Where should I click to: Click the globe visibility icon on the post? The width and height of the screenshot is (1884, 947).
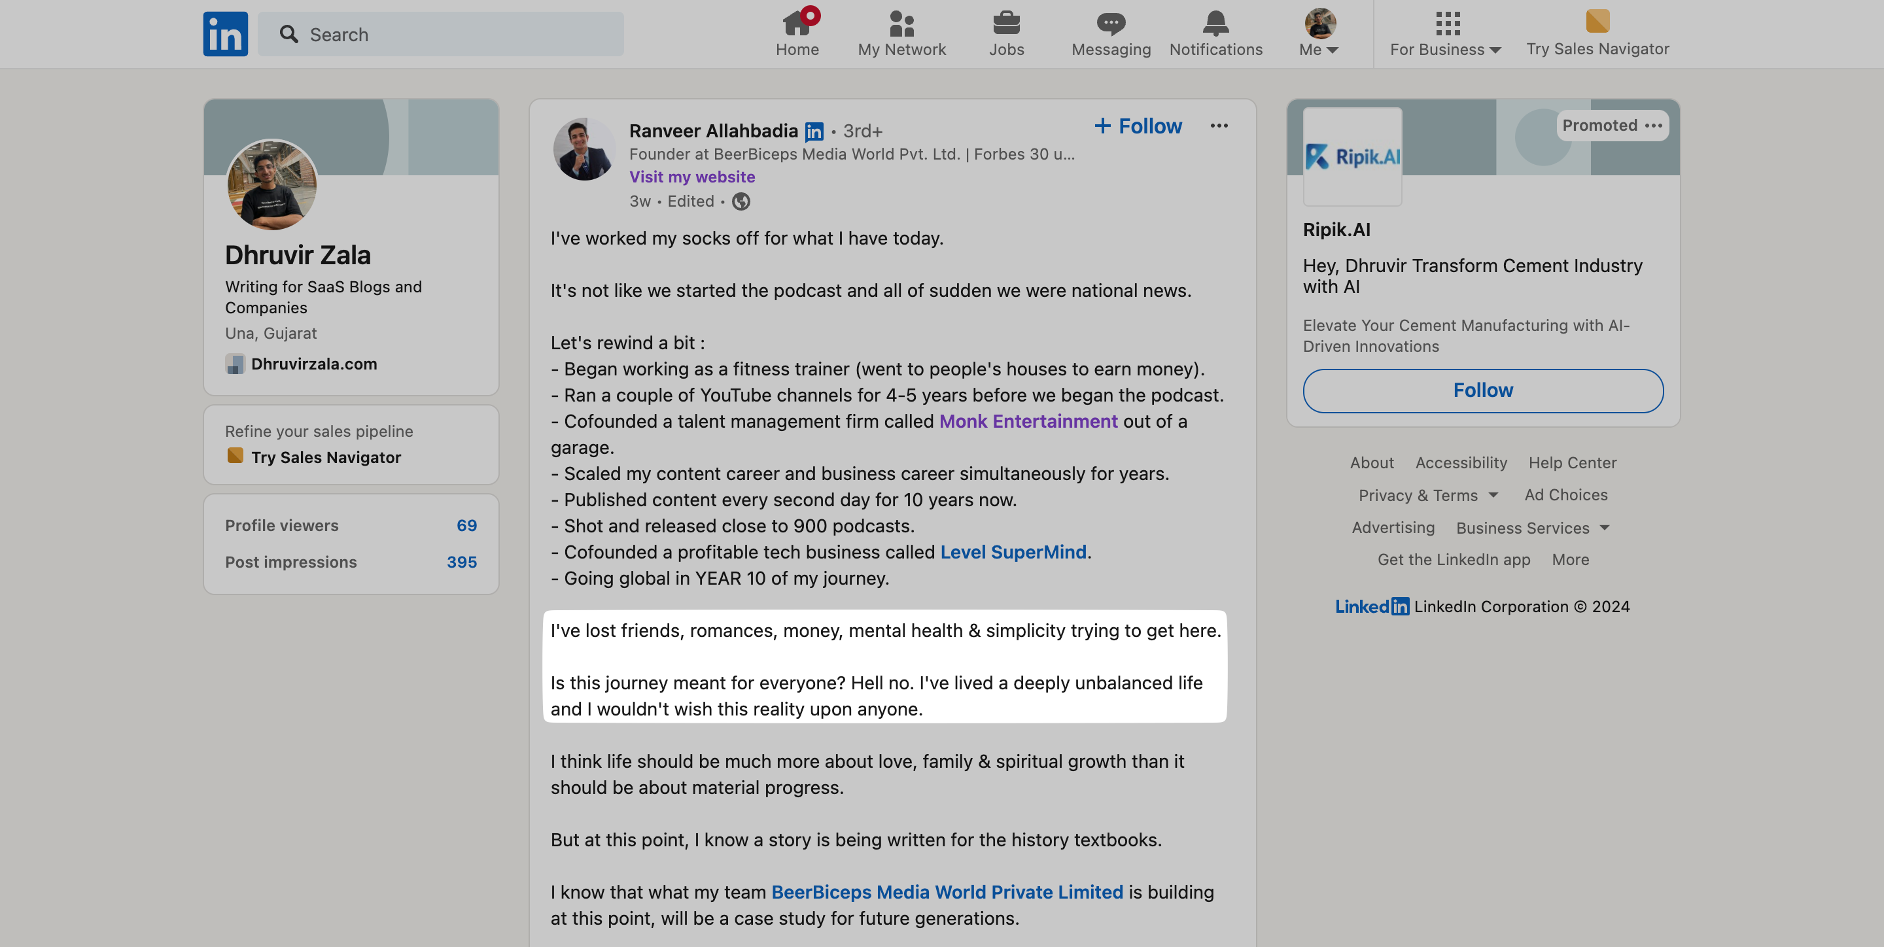pos(741,201)
